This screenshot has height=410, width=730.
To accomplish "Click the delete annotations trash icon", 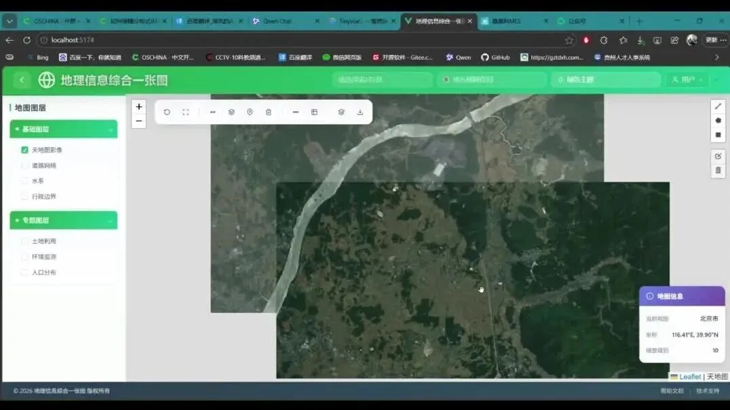I will (x=718, y=170).
